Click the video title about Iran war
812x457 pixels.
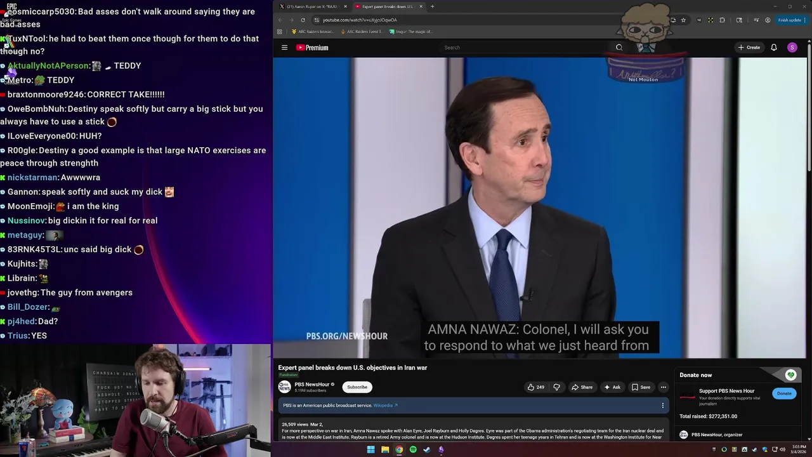tap(353, 368)
